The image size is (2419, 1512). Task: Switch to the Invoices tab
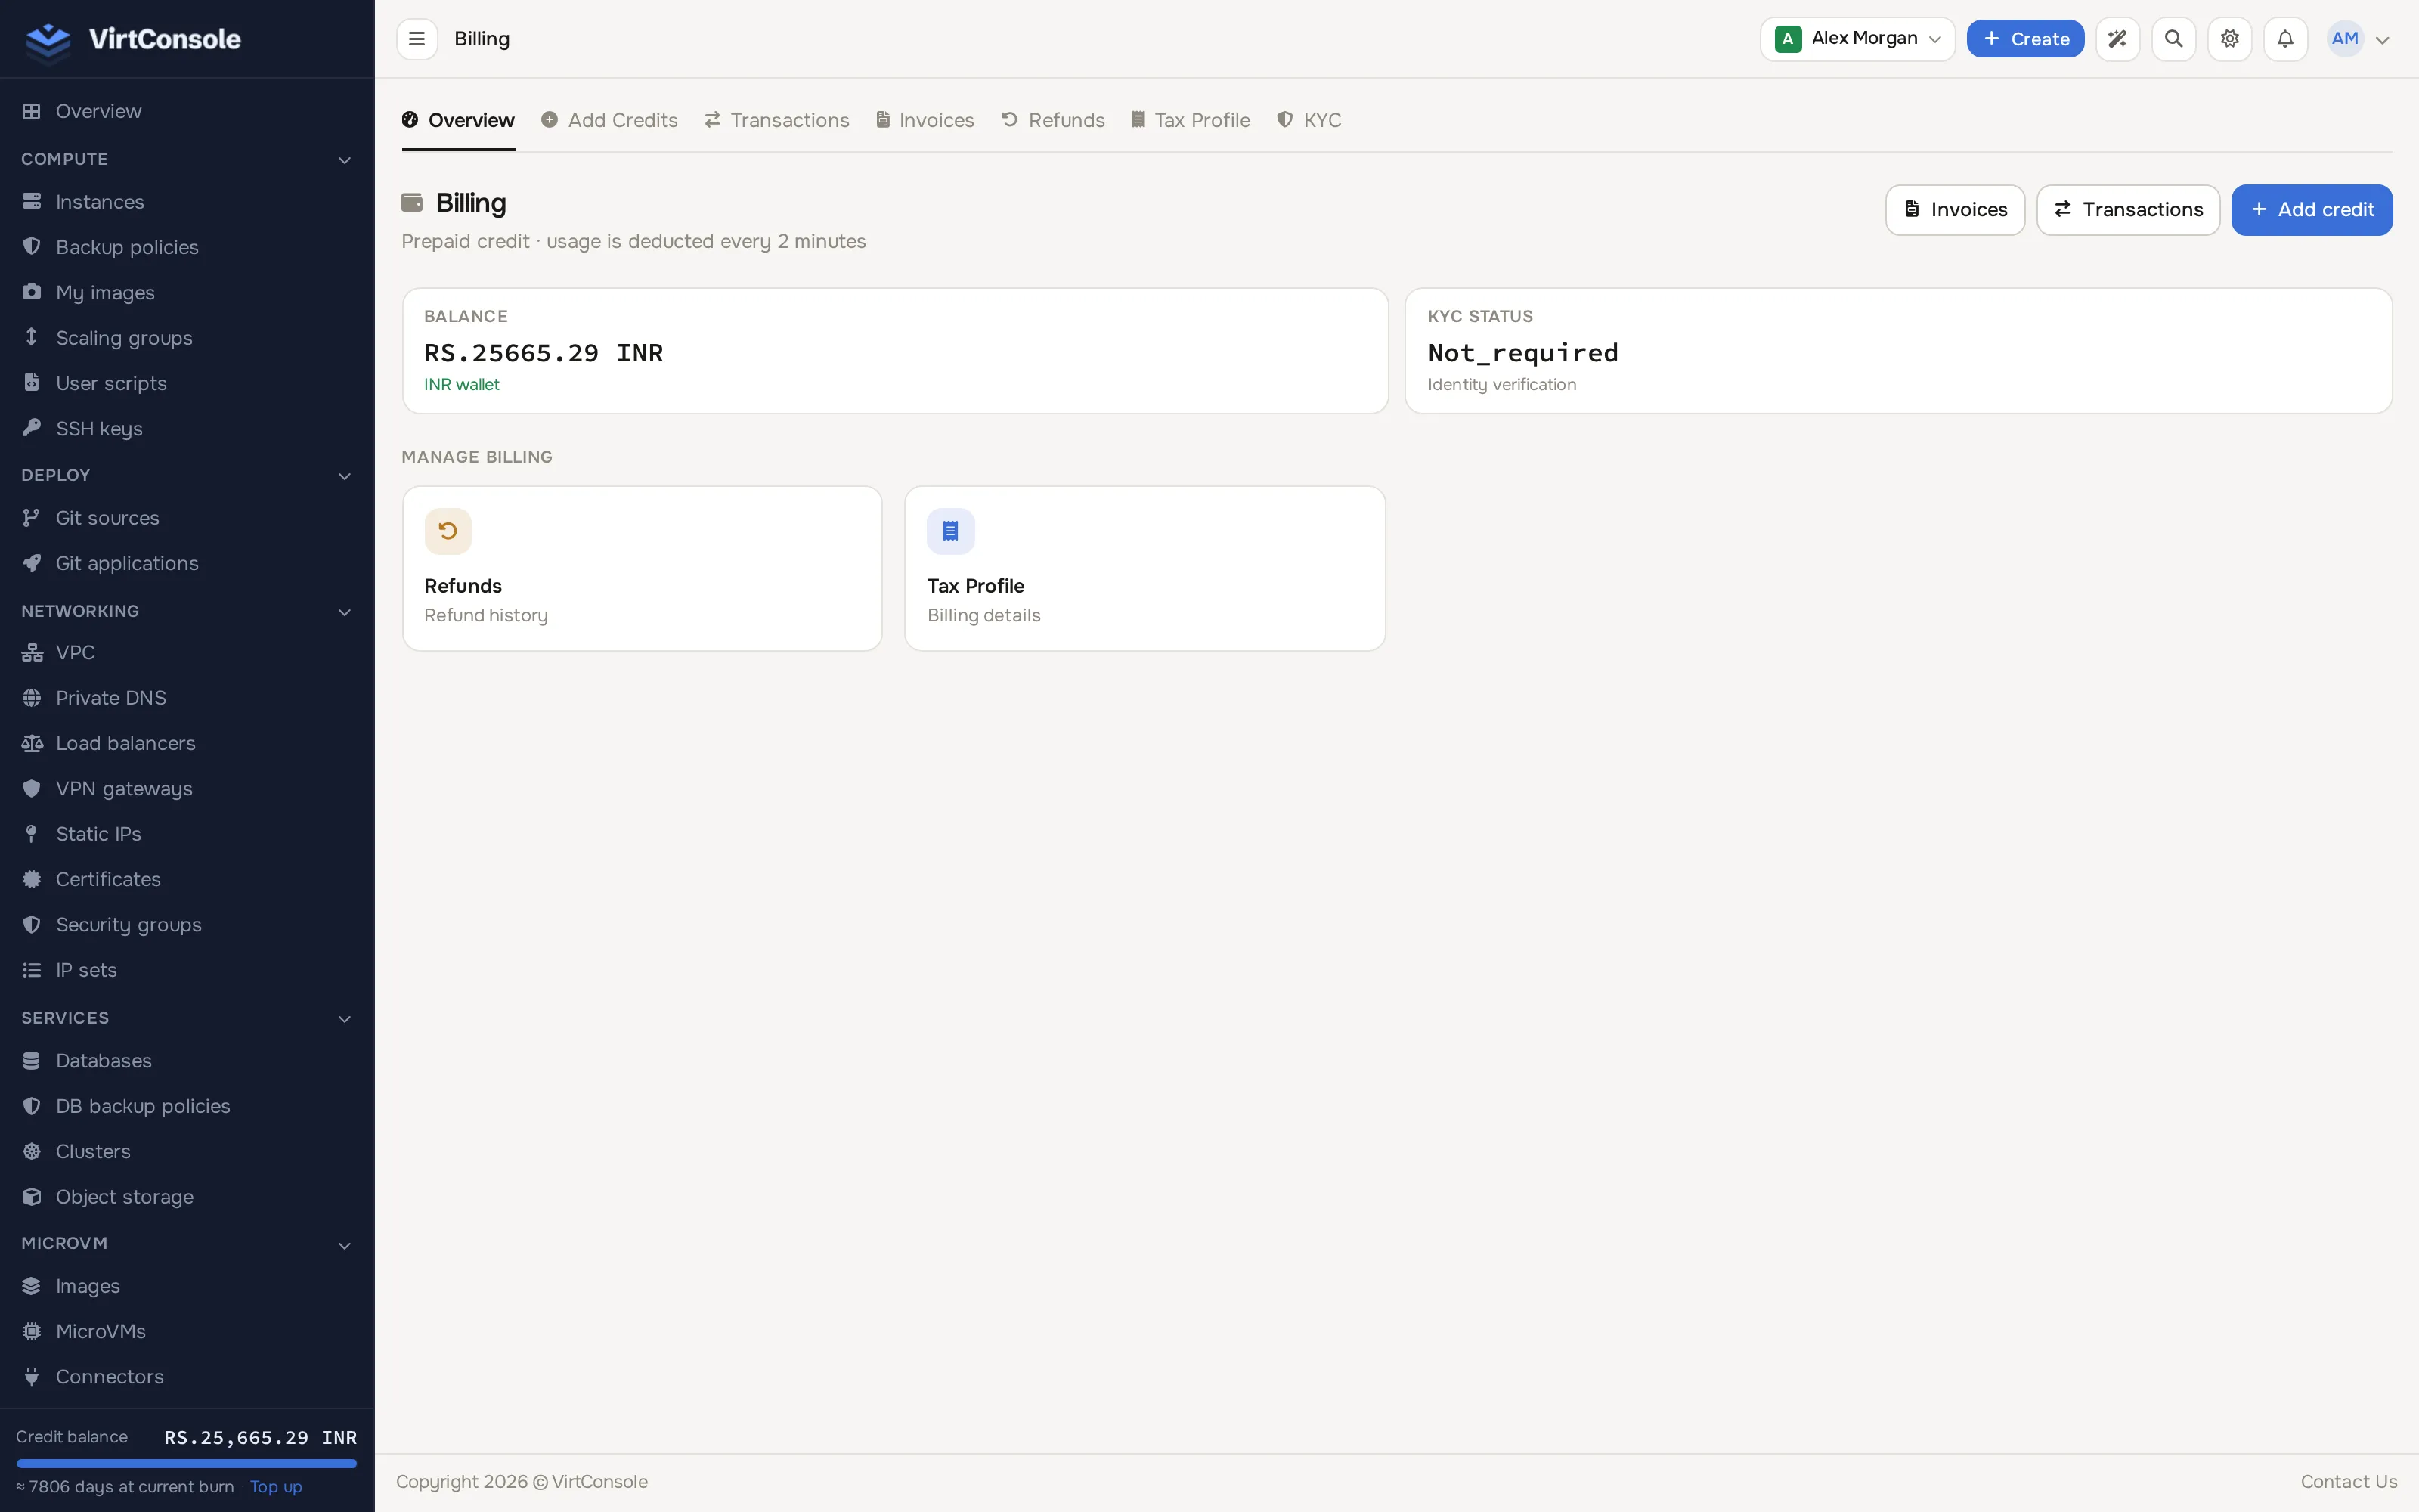click(925, 120)
